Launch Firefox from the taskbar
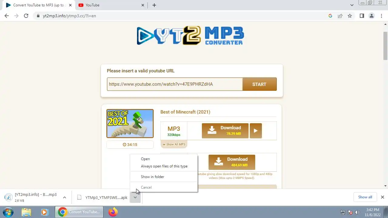Image resolution: width=388 pixels, height=218 pixels. pyautogui.click(x=113, y=212)
